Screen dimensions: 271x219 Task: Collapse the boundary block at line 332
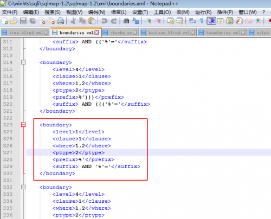(x=23, y=187)
